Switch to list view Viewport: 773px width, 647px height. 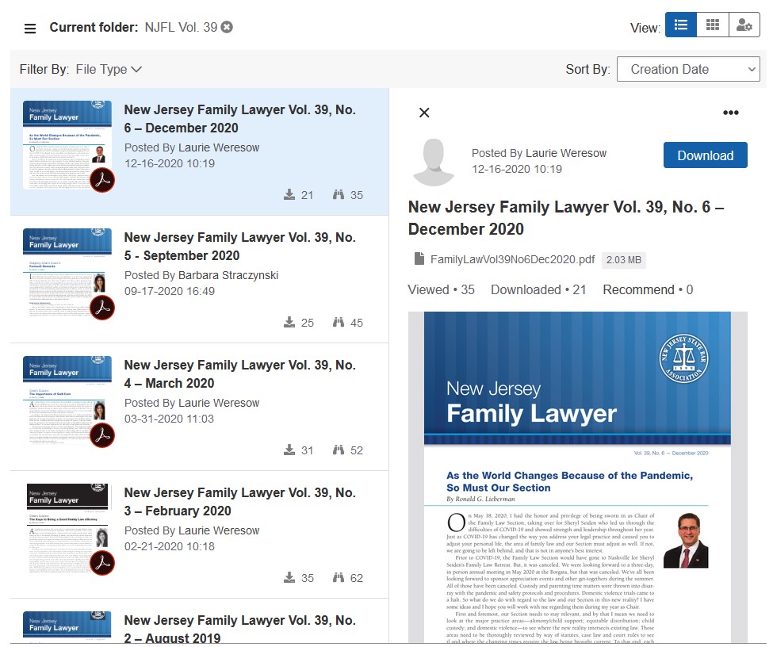(681, 25)
